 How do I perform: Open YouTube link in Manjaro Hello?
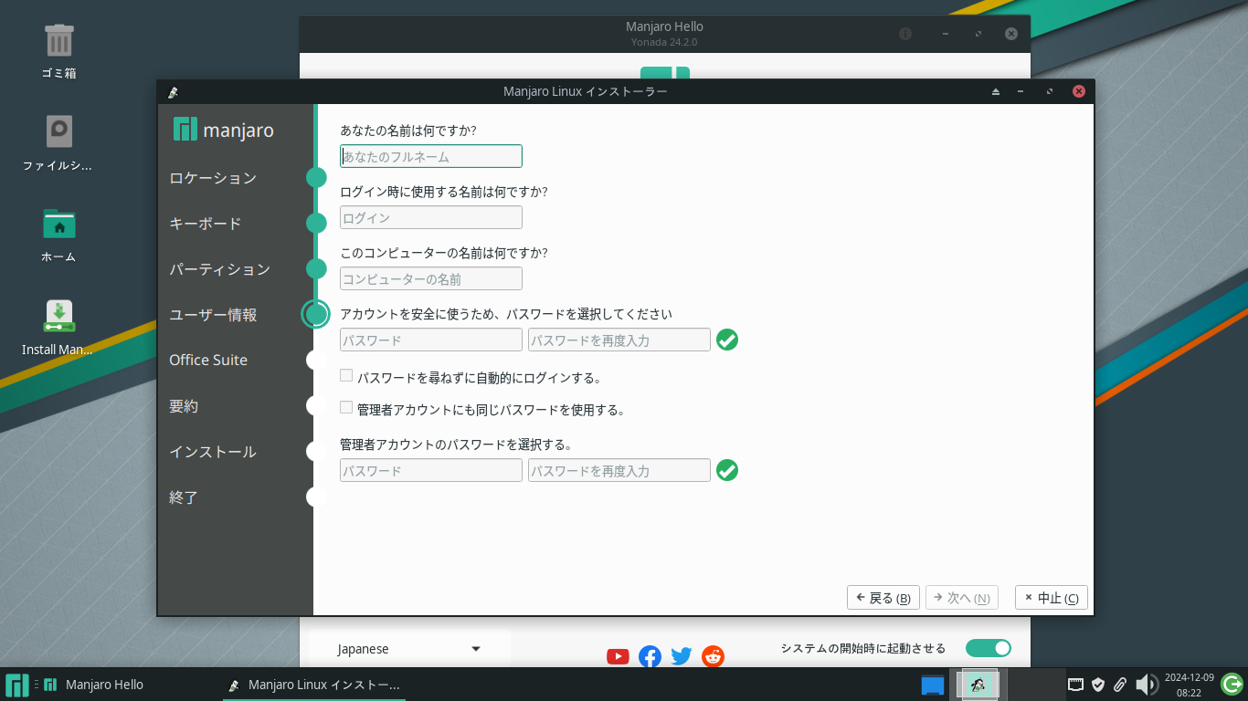(618, 656)
